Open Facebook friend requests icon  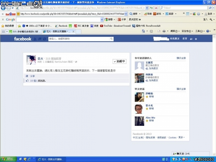click(x=35, y=39)
